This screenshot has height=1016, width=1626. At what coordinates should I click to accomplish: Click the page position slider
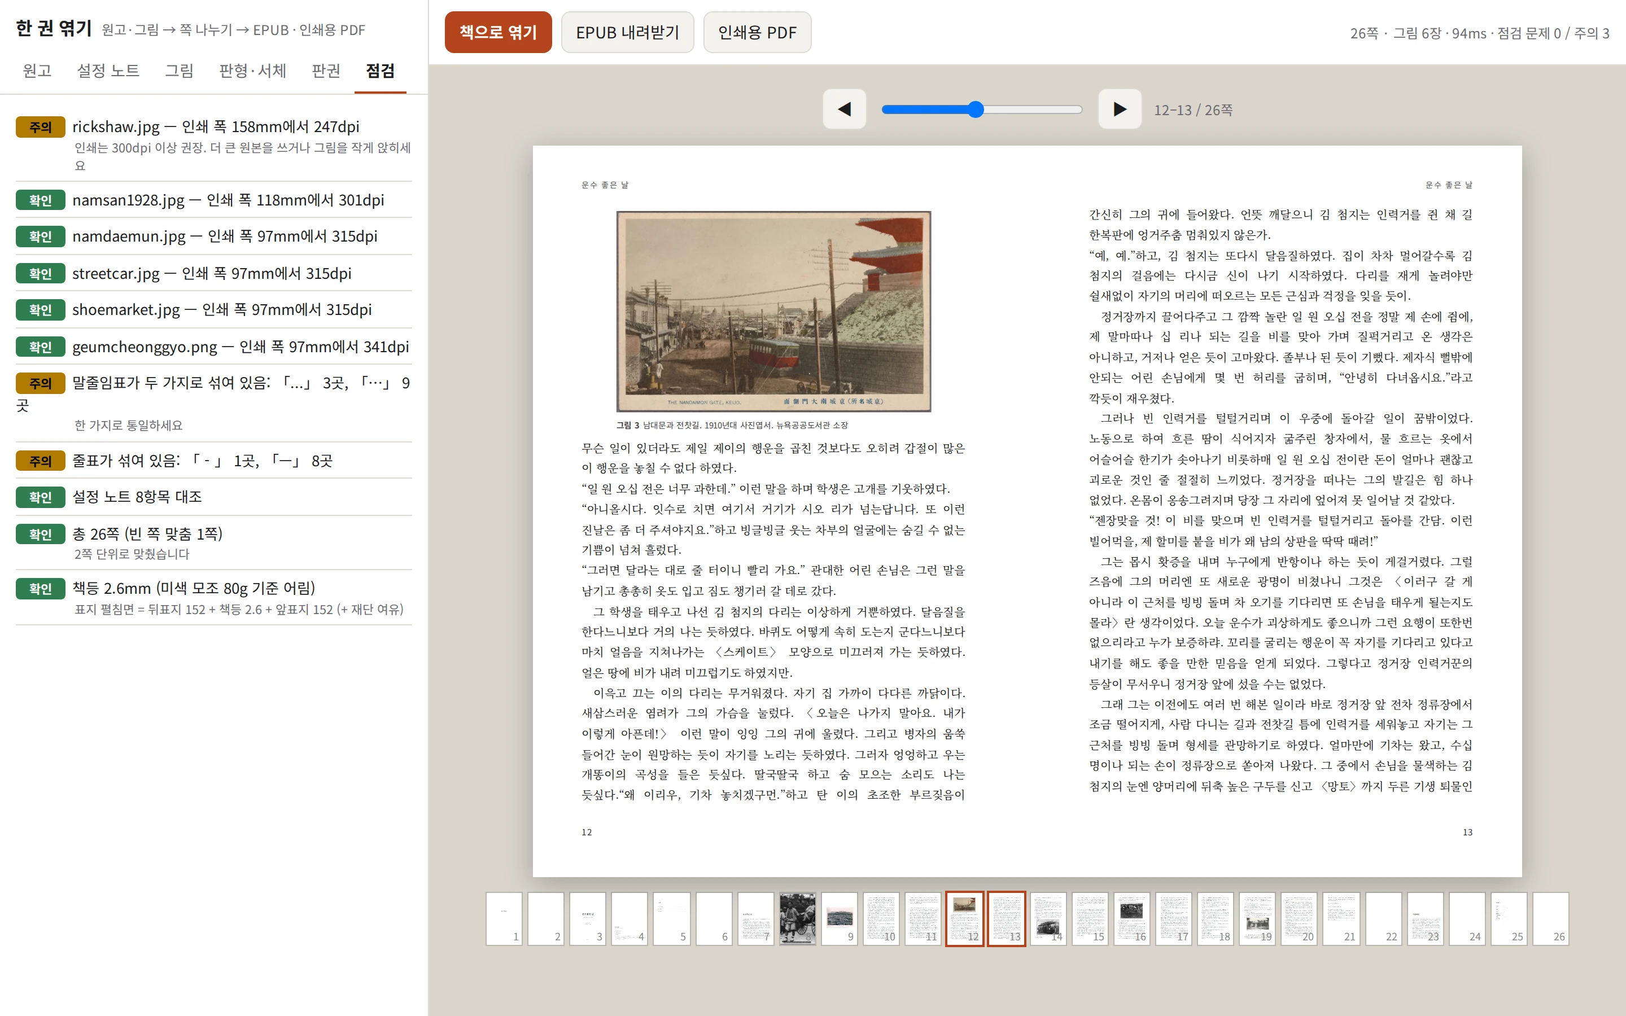(x=982, y=110)
